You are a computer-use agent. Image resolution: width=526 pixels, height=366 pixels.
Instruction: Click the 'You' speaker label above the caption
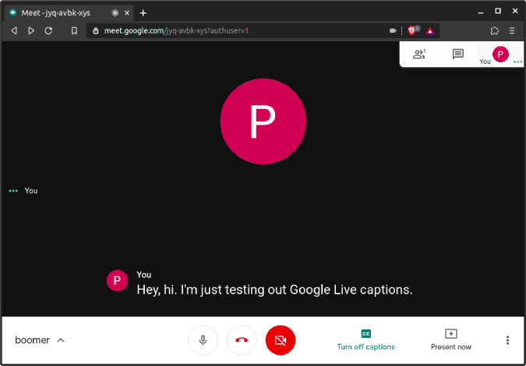point(144,275)
